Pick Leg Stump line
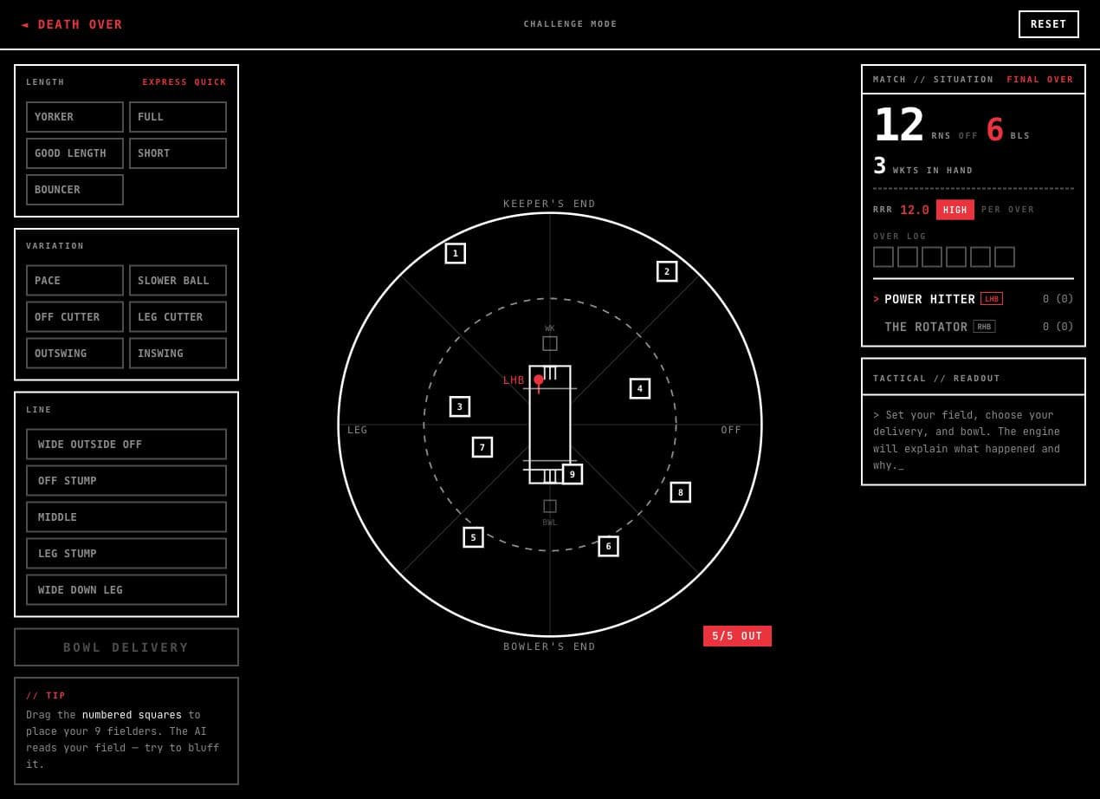 [x=126, y=554]
